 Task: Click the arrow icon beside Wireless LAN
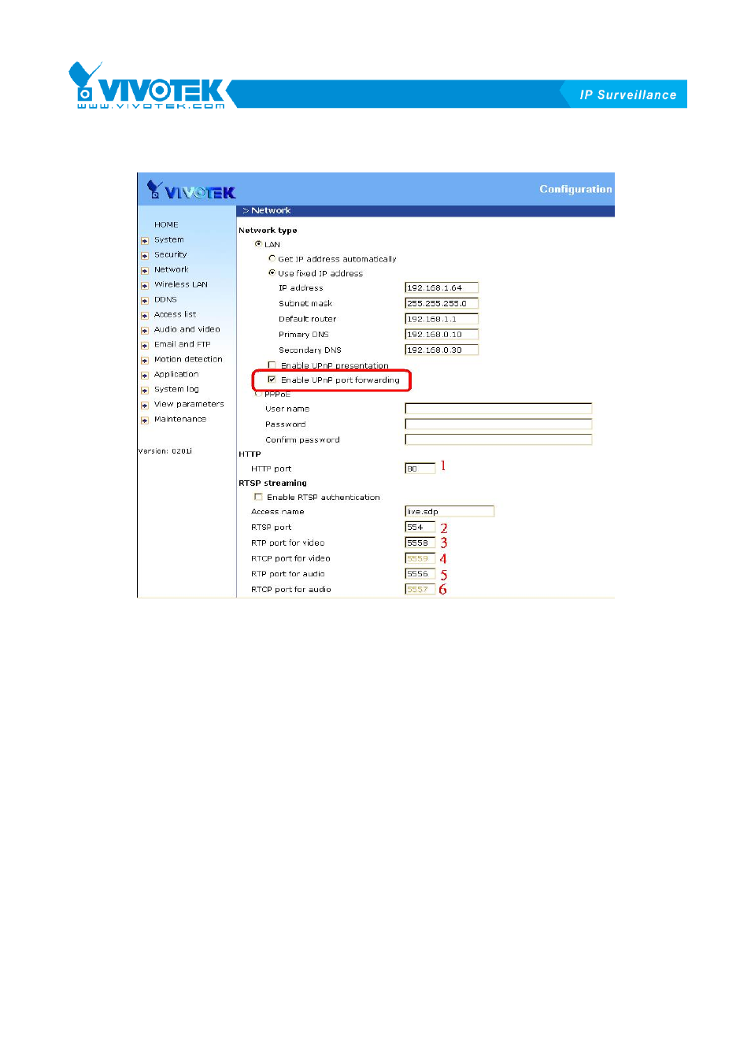(145, 286)
